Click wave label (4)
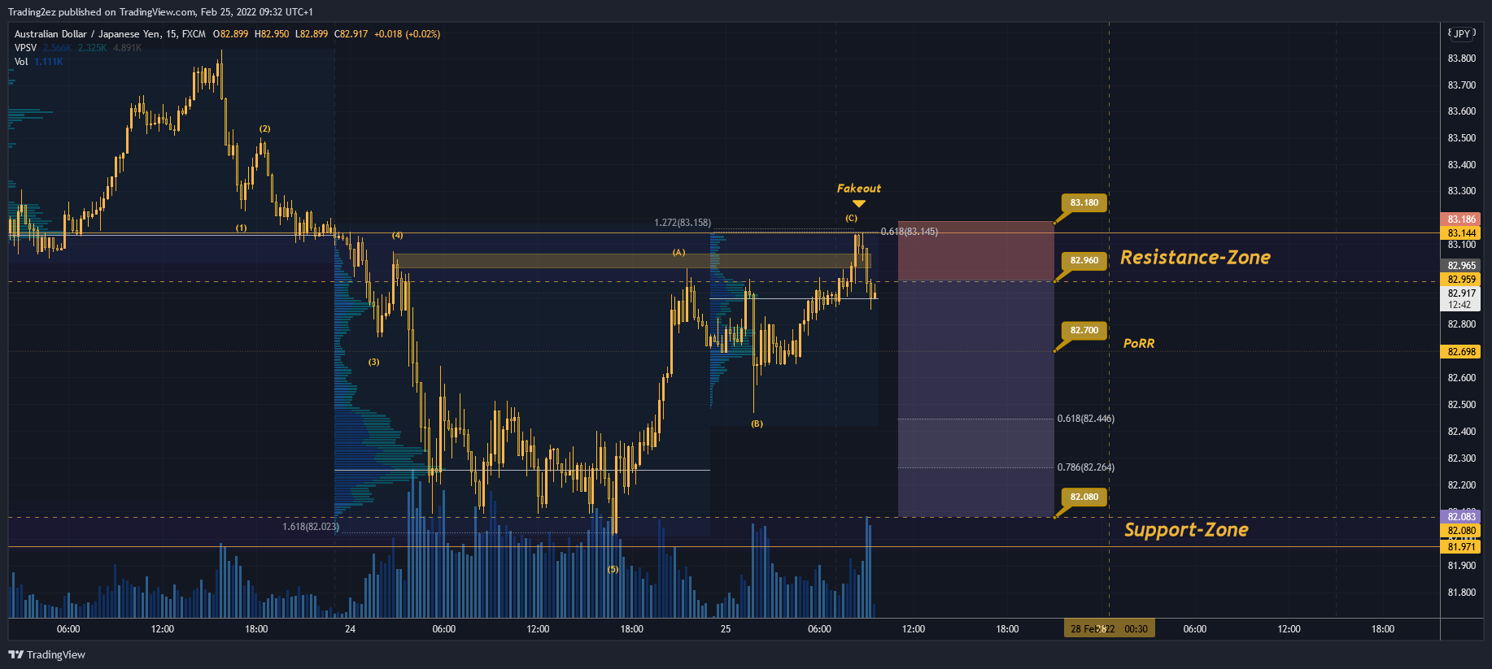1492x669 pixels. pyautogui.click(x=397, y=236)
